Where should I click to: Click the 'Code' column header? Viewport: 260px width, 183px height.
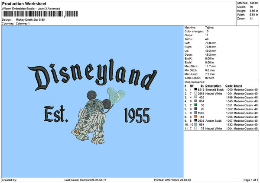pos(229,86)
